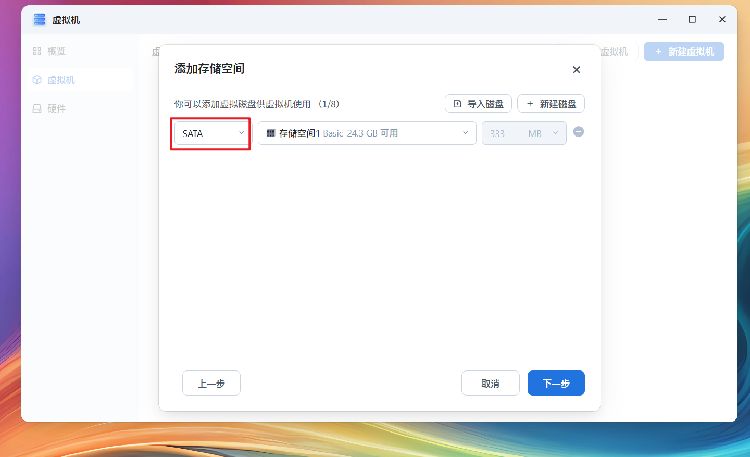Click the 新建虚拟机 create VM button
Screen dimensions: 750x457
[684, 52]
